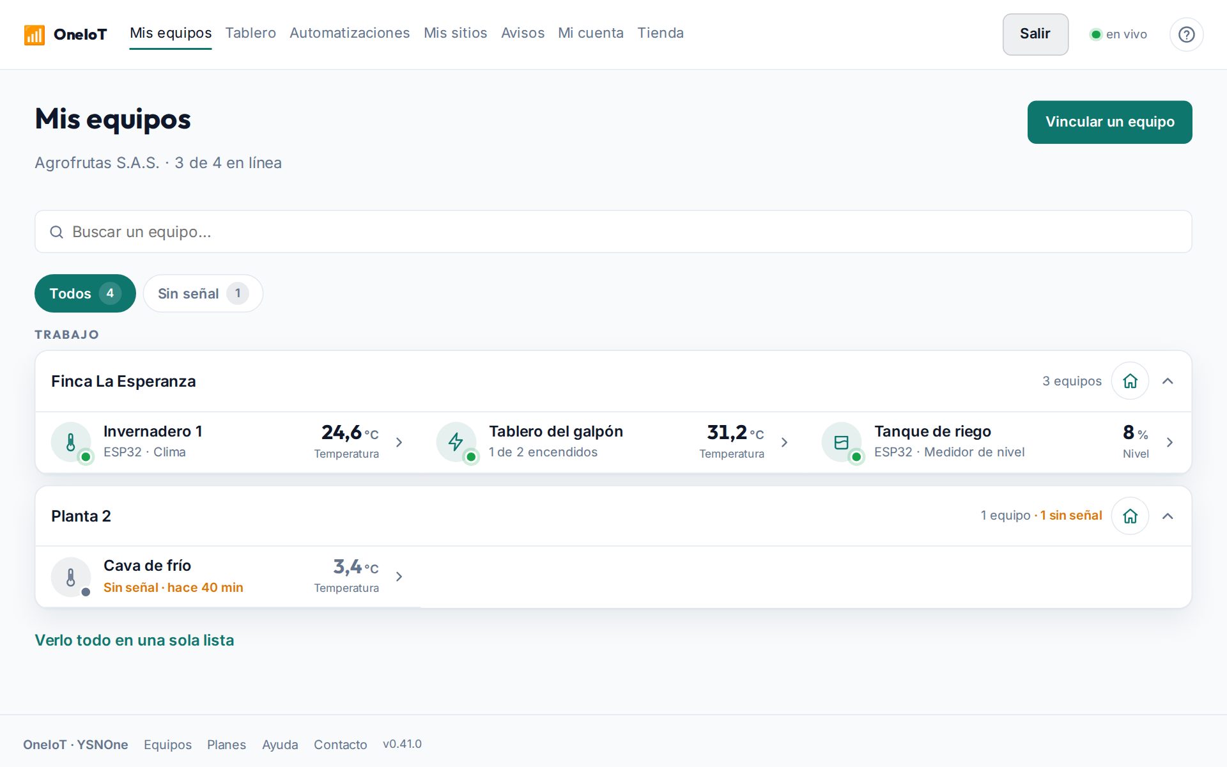This screenshot has width=1227, height=767.
Task: Open Tanque de riego via its arrow
Action: coord(1169,442)
